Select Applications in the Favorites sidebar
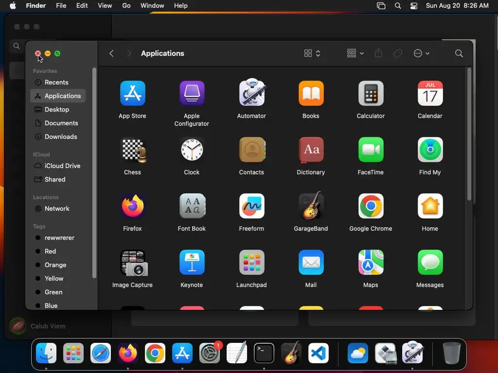This screenshot has height=373, width=498. click(x=58, y=96)
